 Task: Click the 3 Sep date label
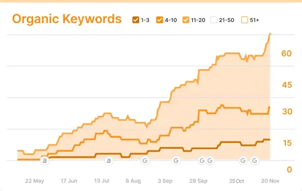click(165, 181)
